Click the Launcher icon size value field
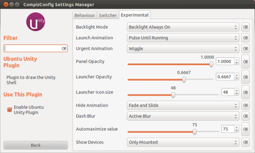The height and width of the screenshot is (153, 255). pos(228,92)
